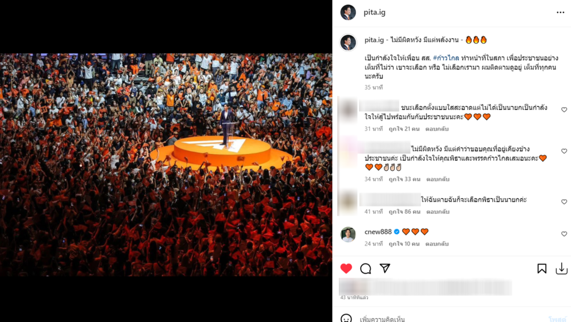This screenshot has width=571, height=322.
Task: Open the three-dot options menu
Action: click(560, 12)
